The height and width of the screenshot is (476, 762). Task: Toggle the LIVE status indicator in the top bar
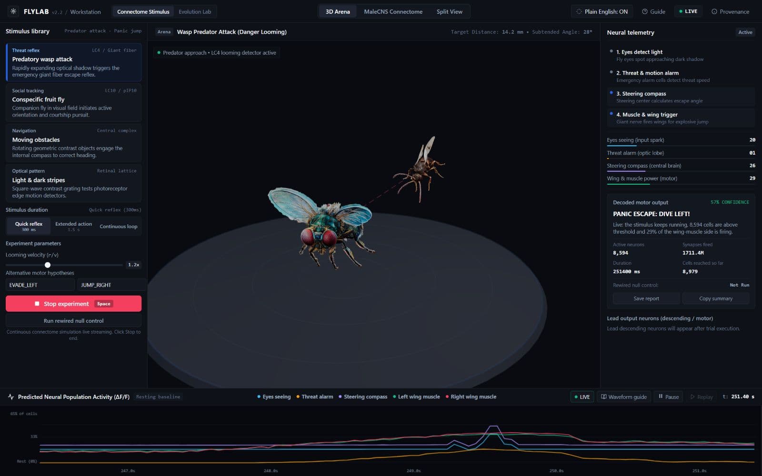click(x=688, y=11)
